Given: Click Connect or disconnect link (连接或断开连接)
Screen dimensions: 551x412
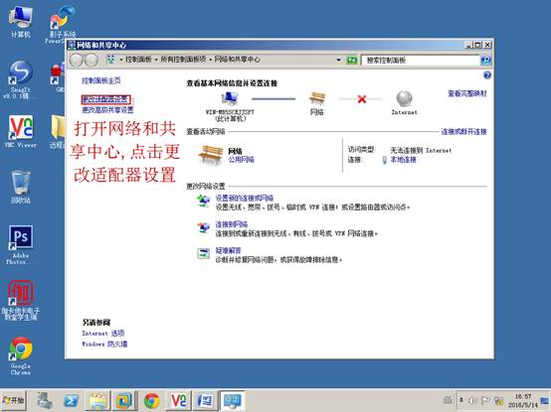Looking at the screenshot, I should pyautogui.click(x=463, y=132).
